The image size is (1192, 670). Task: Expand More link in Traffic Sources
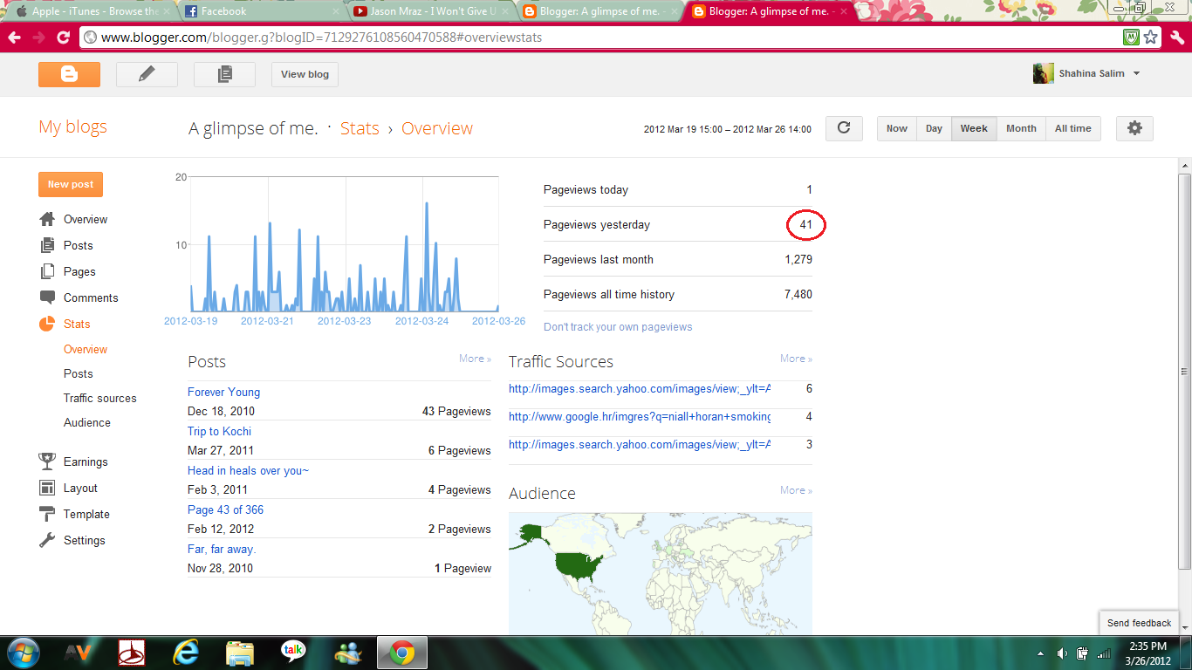pos(796,359)
